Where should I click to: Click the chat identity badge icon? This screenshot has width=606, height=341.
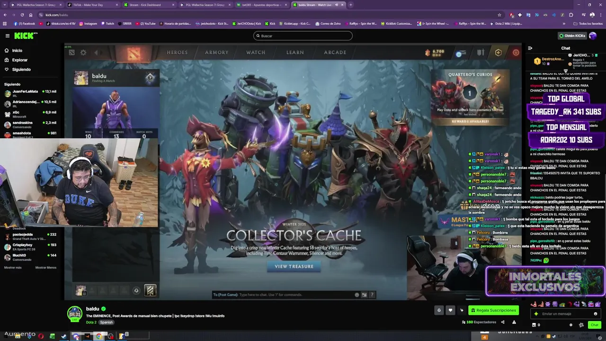coord(581,325)
